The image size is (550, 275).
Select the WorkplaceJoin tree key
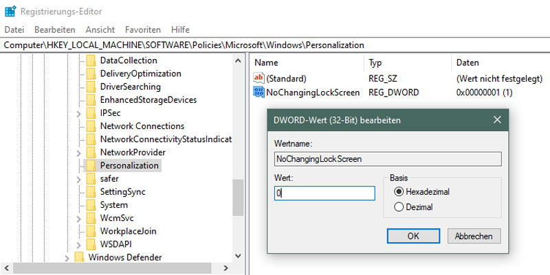click(x=128, y=231)
